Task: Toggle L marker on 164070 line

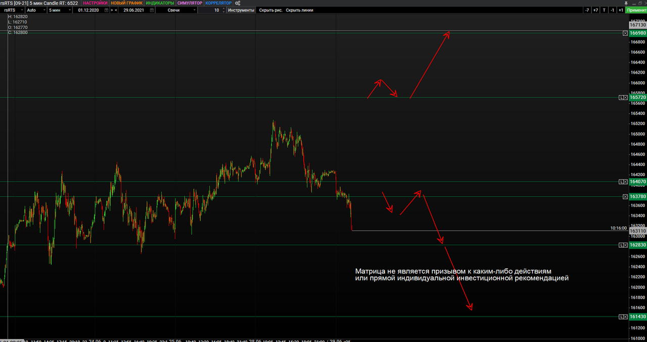Action: pyautogui.click(x=621, y=182)
